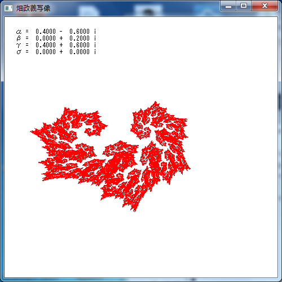Click the minus sign in α row
The height and width of the screenshot is (282, 282).
[61, 32]
